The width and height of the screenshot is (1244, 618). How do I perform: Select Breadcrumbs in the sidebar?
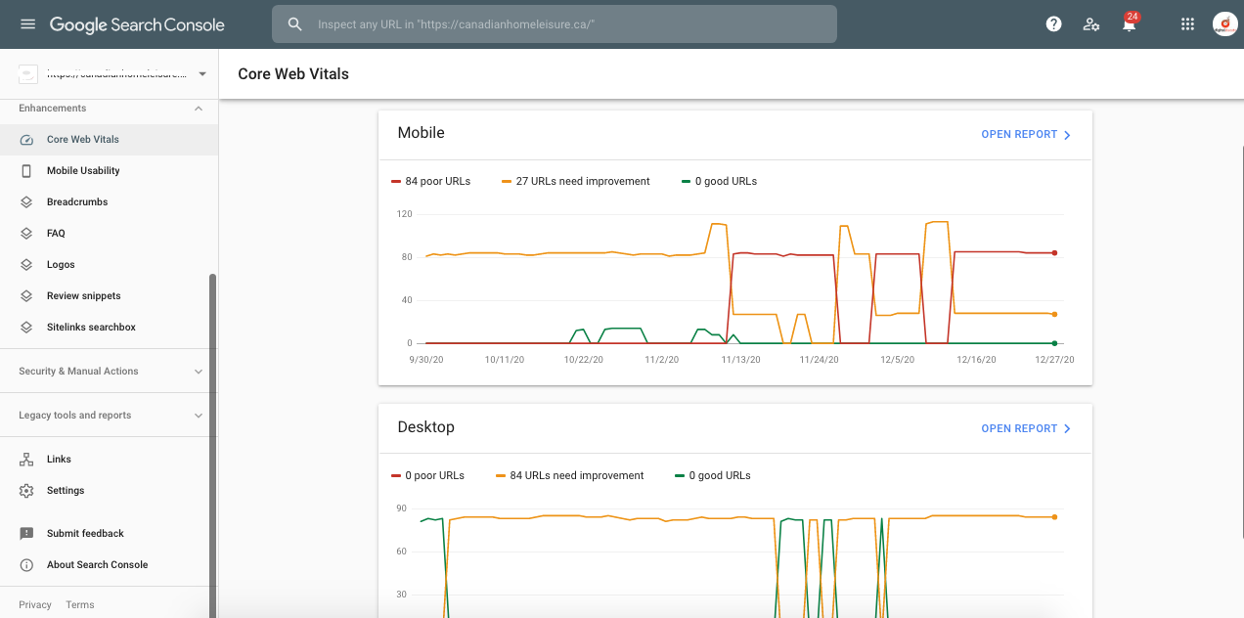coord(77,202)
